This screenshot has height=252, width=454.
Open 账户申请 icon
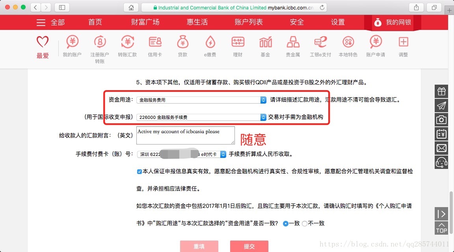point(376,42)
